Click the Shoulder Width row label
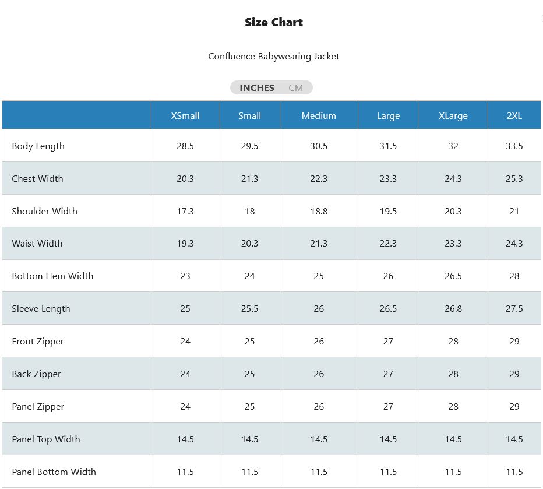The width and height of the screenshot is (543, 489). 44,211
